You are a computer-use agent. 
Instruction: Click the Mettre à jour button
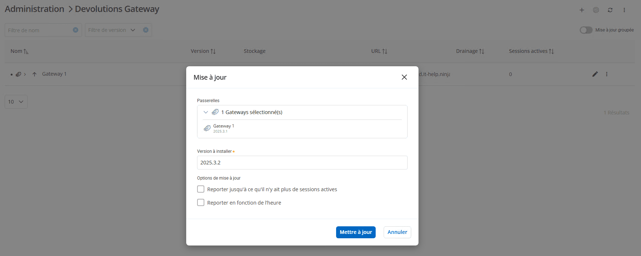pyautogui.click(x=355, y=232)
